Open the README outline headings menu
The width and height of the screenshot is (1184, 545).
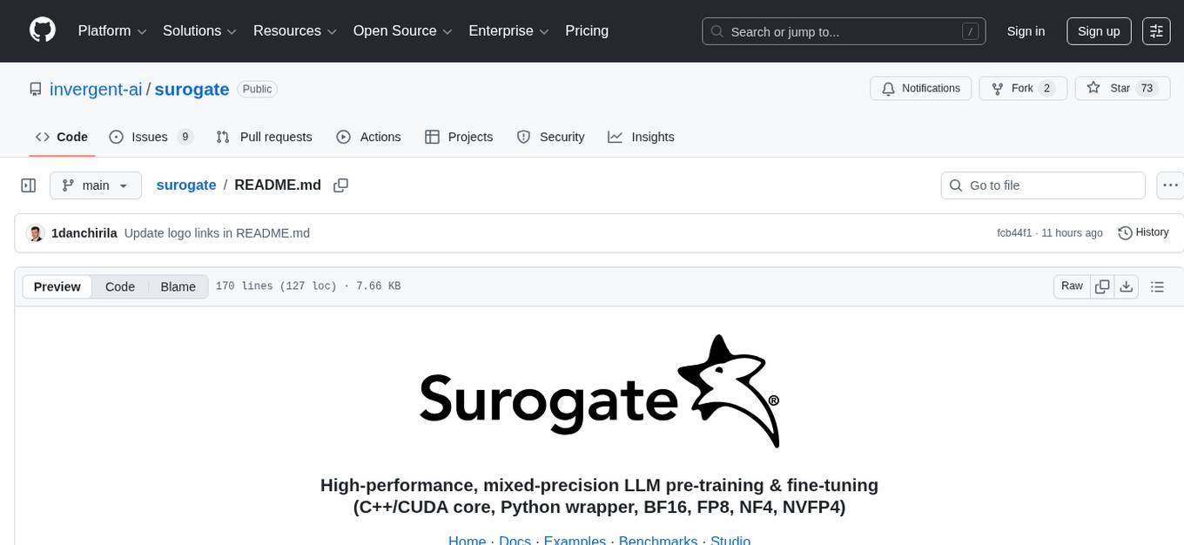[1158, 286]
